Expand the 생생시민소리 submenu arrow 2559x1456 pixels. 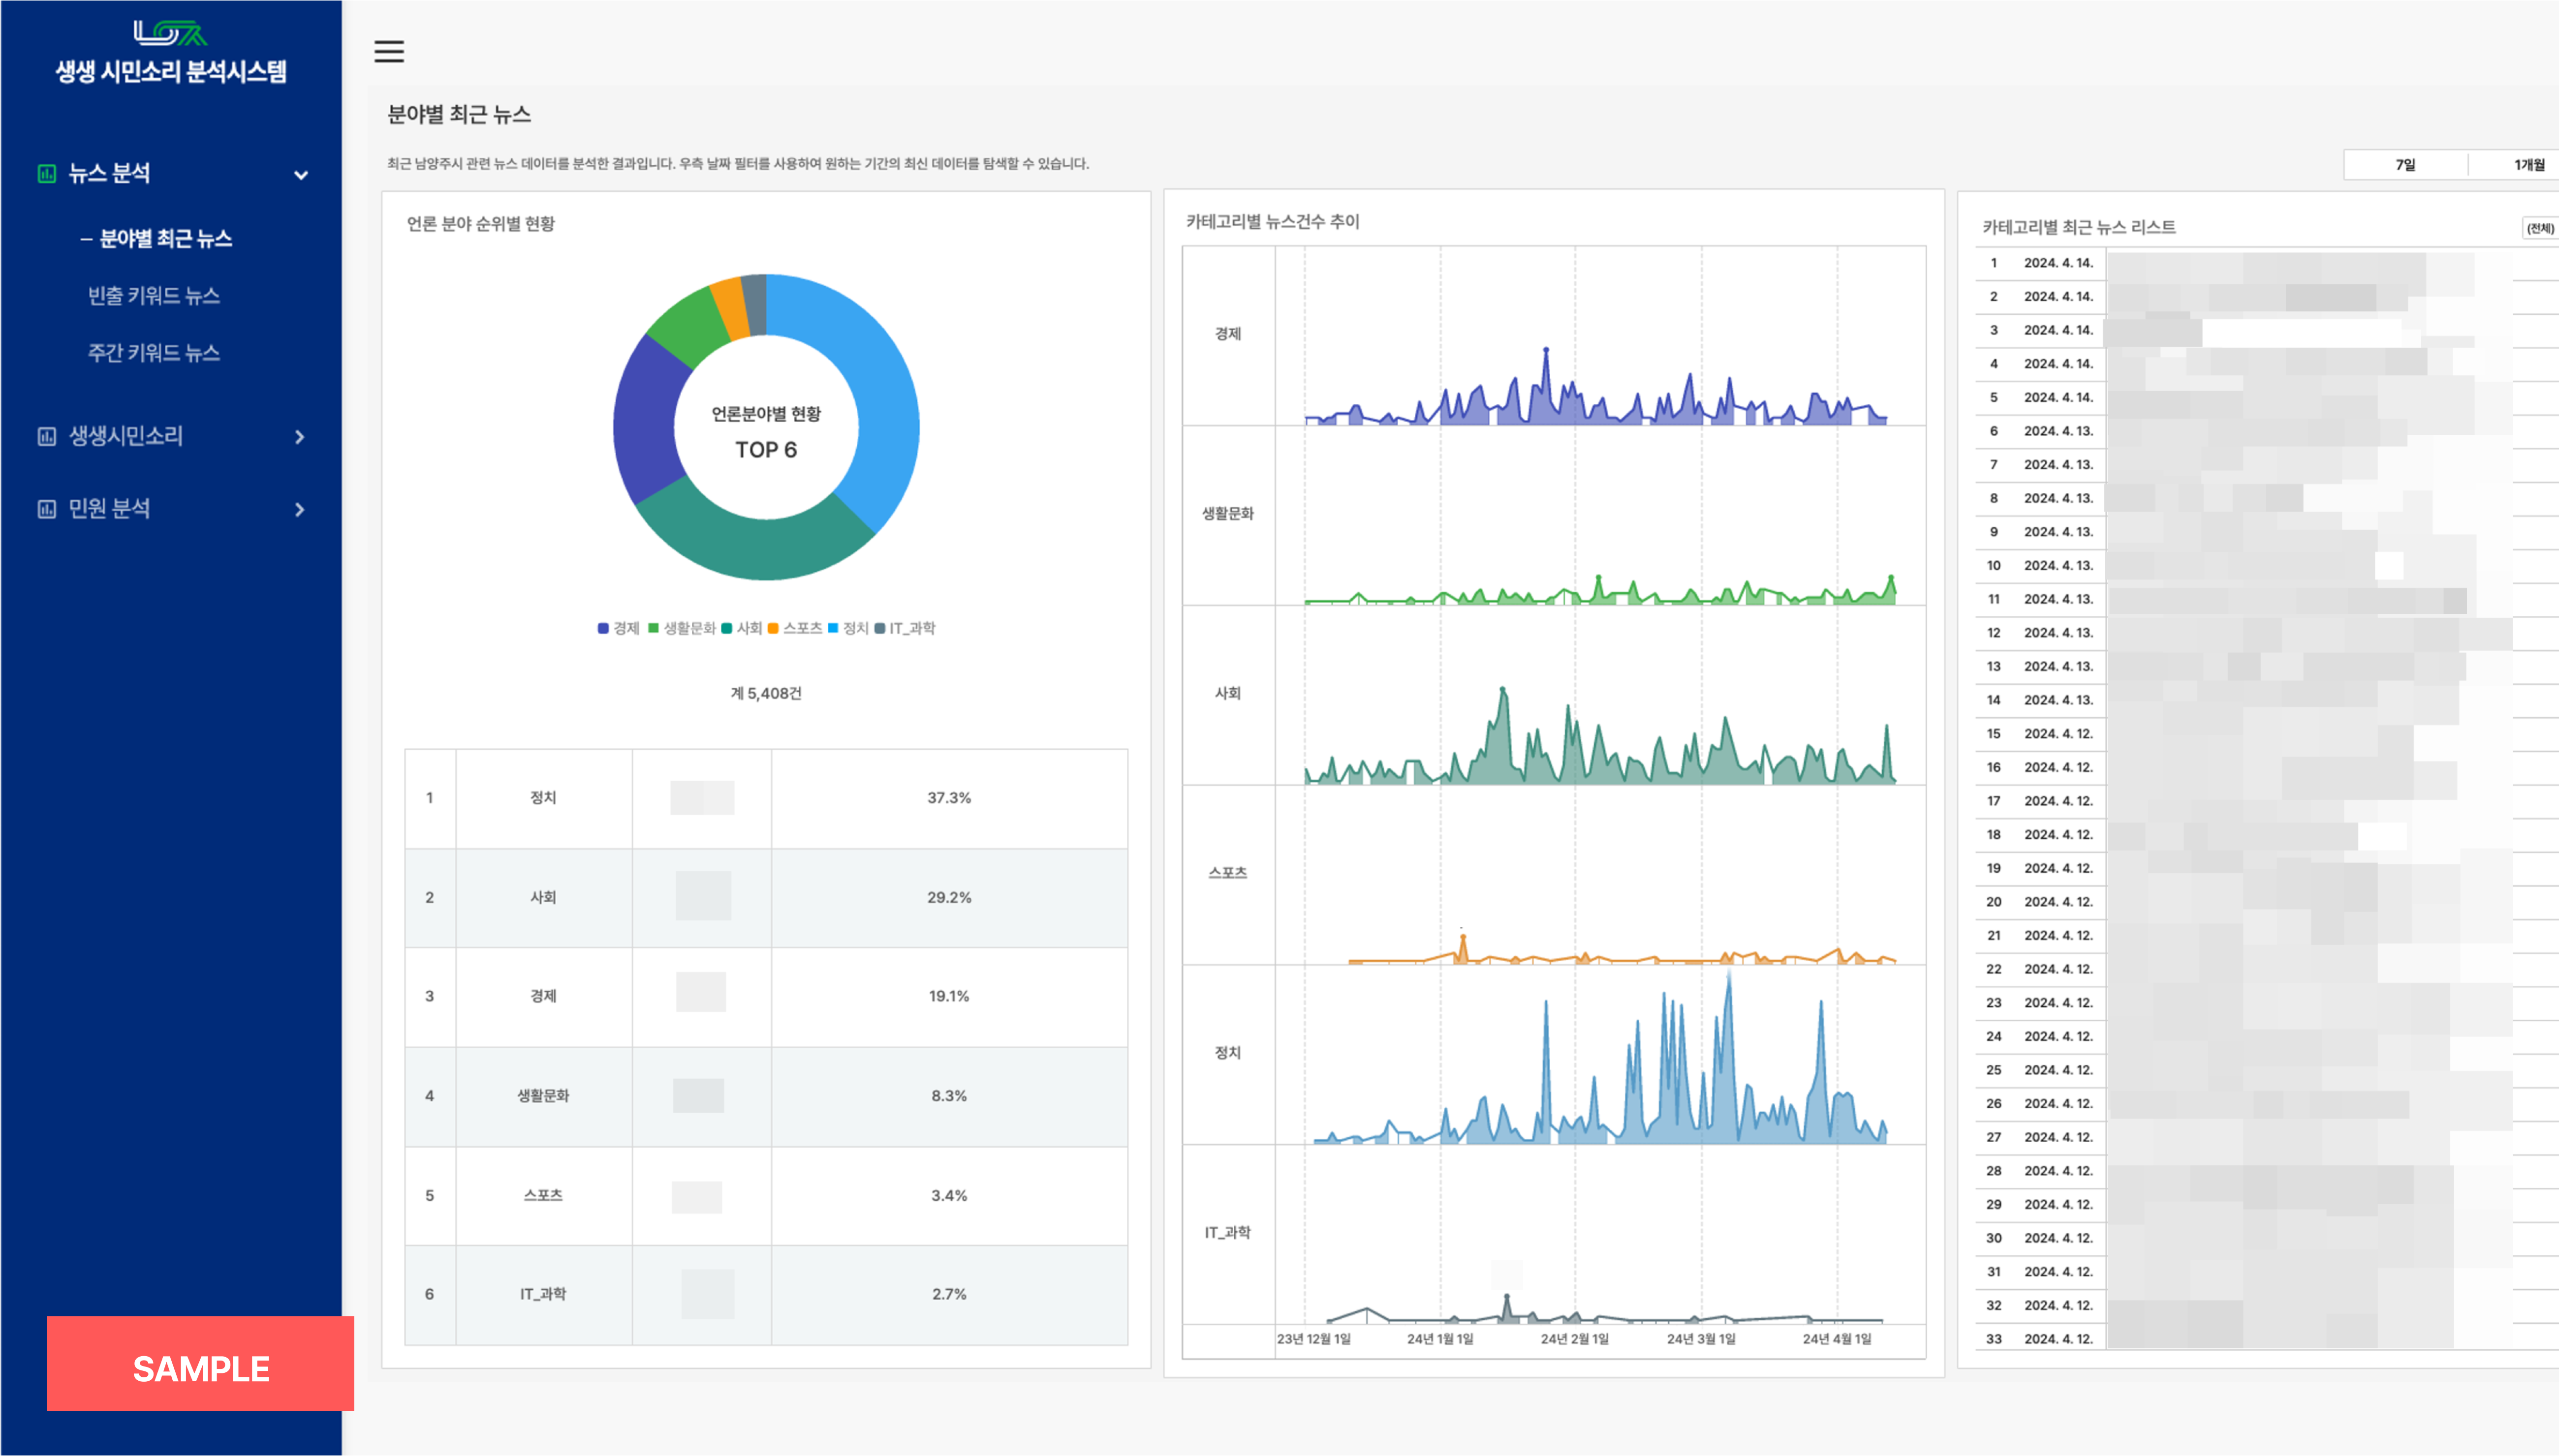point(299,437)
